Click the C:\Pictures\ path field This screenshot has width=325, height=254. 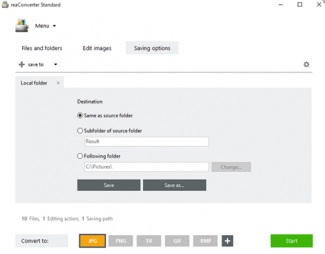(x=146, y=167)
